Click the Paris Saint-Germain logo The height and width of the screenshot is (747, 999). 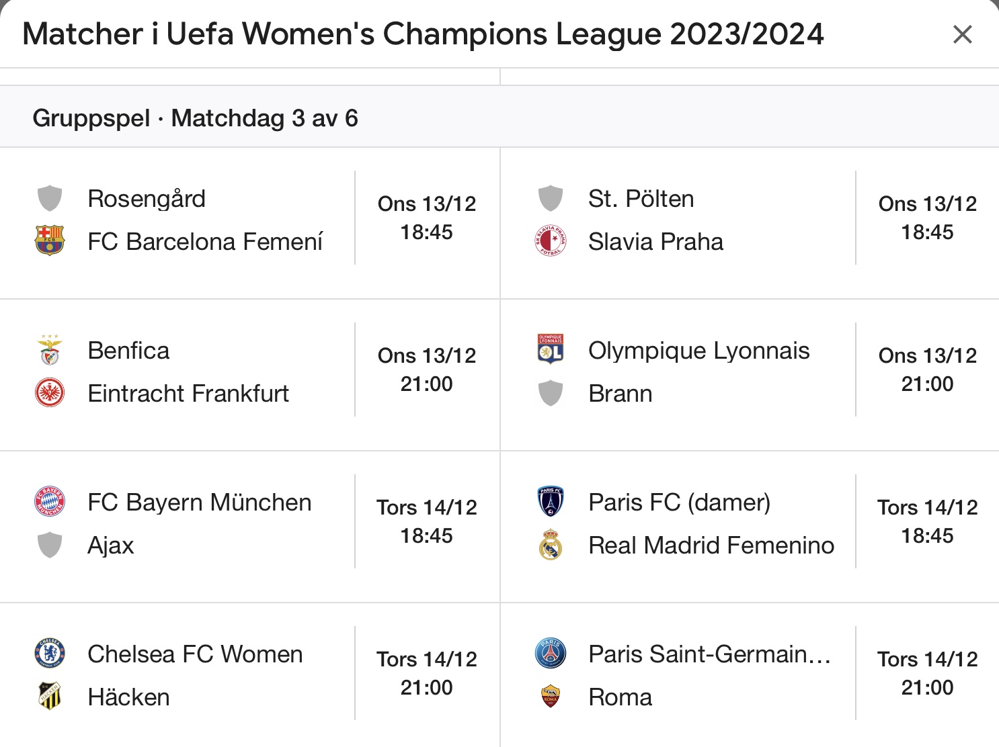click(x=551, y=654)
